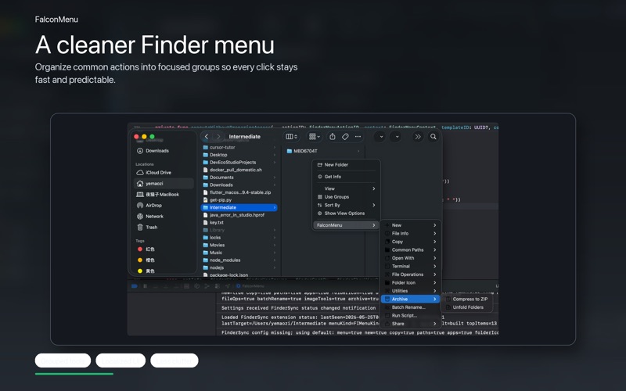Screen dimensions: 626x391
Task: Open the Common Paths submenu
Action: click(410, 249)
